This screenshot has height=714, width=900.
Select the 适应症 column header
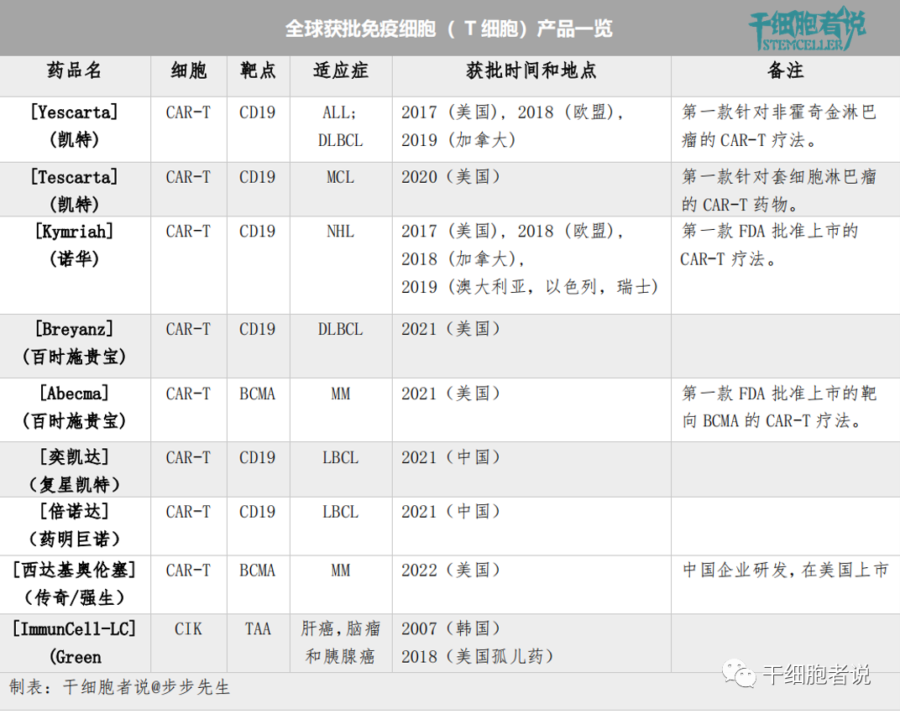click(x=341, y=70)
